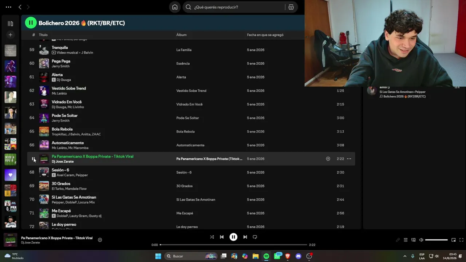Open File Explorer from the taskbar

click(256, 256)
